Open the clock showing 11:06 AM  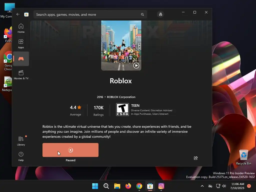point(237,186)
